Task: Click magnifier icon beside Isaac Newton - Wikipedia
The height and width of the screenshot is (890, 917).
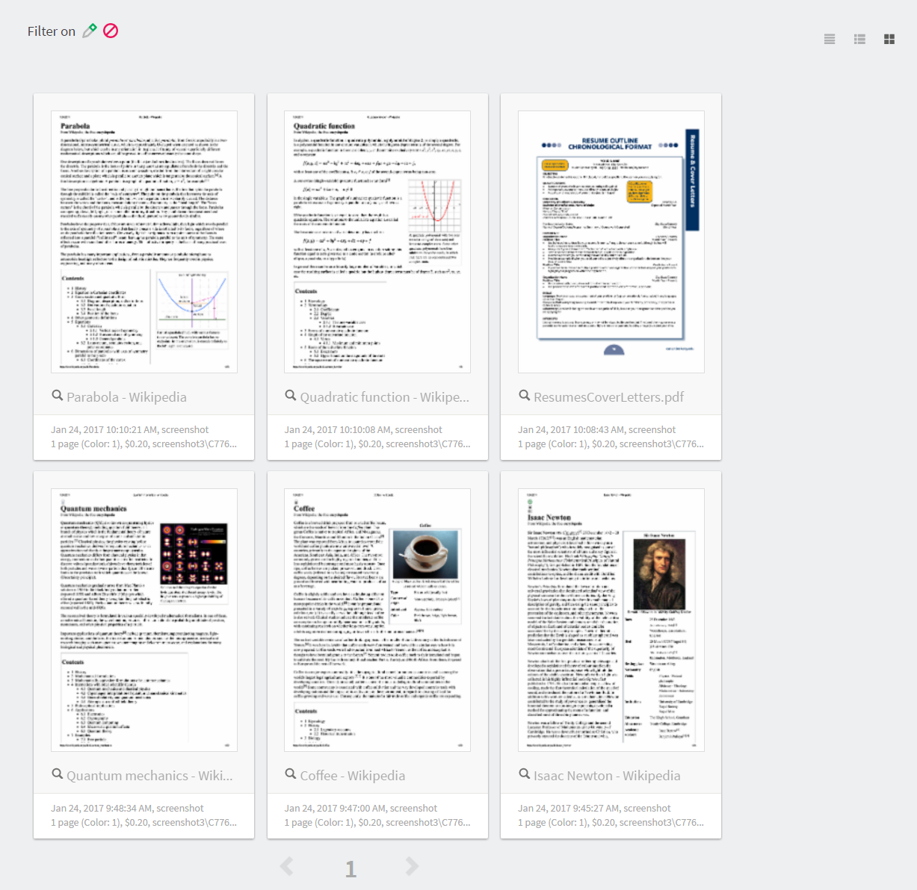Action: [x=524, y=774]
